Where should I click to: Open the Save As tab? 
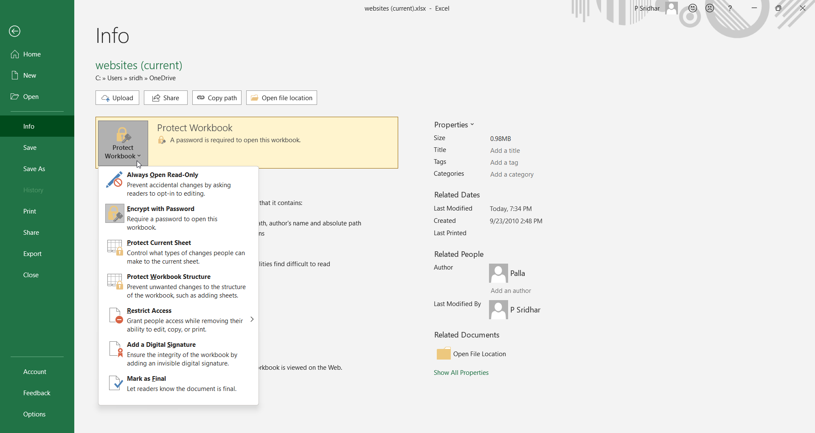pyautogui.click(x=34, y=169)
